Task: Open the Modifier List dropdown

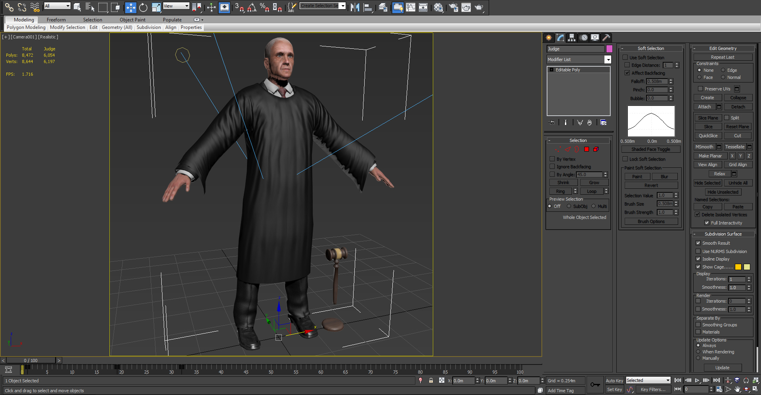Action: pyautogui.click(x=608, y=59)
